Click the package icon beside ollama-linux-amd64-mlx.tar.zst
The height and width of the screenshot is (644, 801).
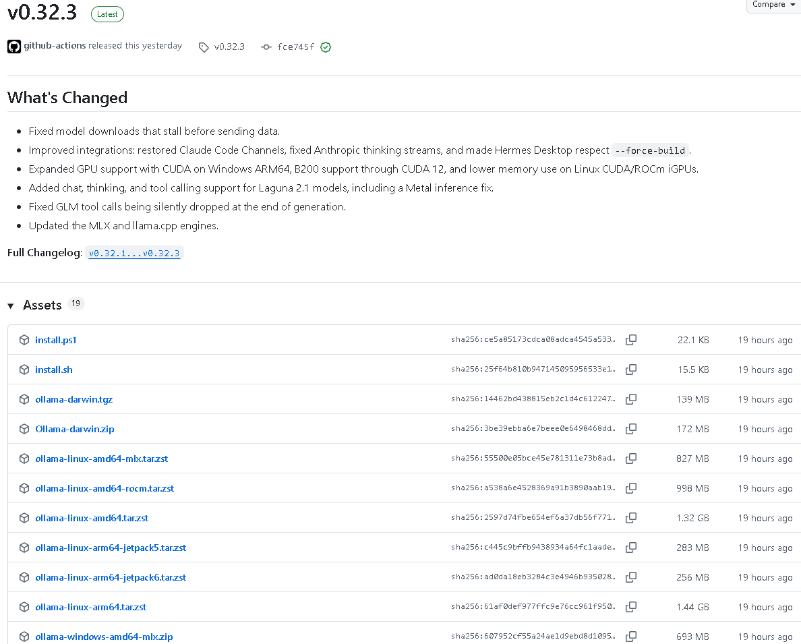coord(24,459)
